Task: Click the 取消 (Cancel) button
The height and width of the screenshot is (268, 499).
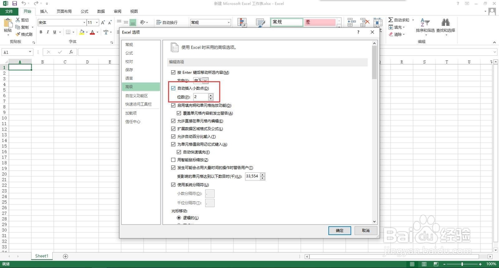Action: click(366, 231)
